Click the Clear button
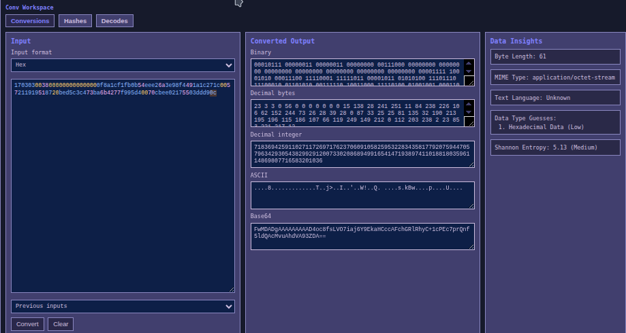 pyautogui.click(x=61, y=324)
